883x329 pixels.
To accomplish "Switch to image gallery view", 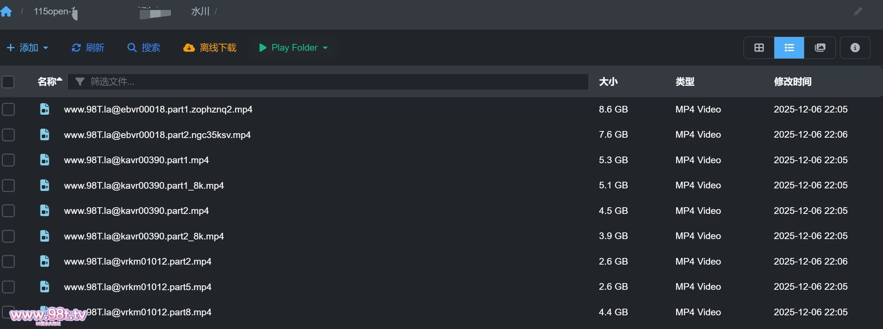I will point(820,48).
